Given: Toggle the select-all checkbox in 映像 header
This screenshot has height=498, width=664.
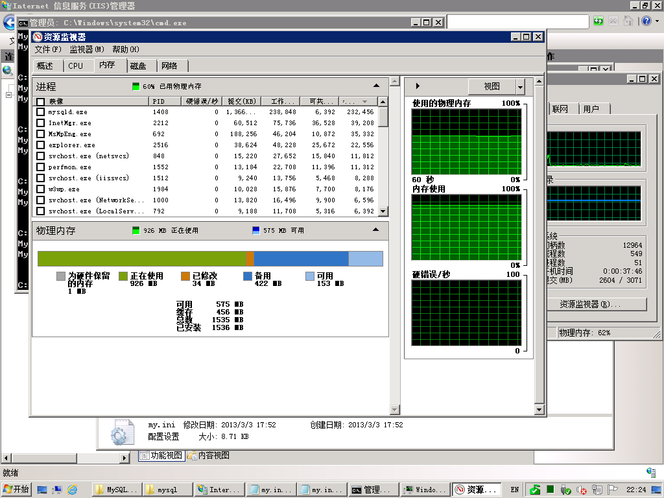Looking at the screenshot, I should (41, 102).
